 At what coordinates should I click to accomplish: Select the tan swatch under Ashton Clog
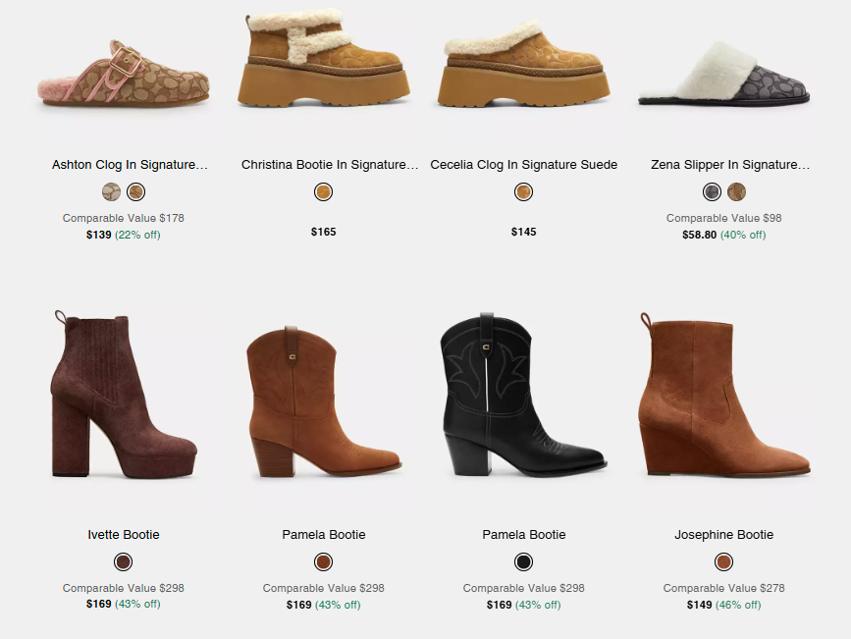(x=135, y=191)
